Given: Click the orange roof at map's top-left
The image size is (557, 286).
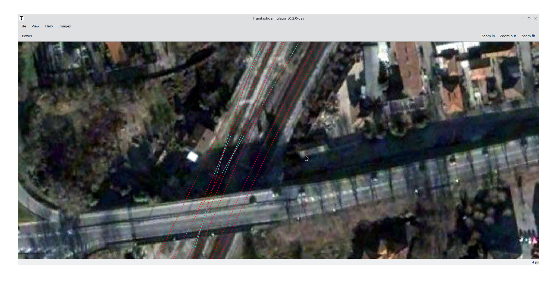Looking at the screenshot, I should coord(116,51).
